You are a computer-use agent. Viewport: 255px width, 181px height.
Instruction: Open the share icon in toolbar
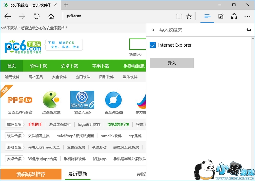[x=234, y=16]
